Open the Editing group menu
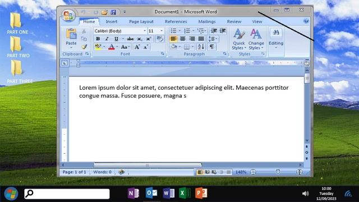 (x=276, y=39)
